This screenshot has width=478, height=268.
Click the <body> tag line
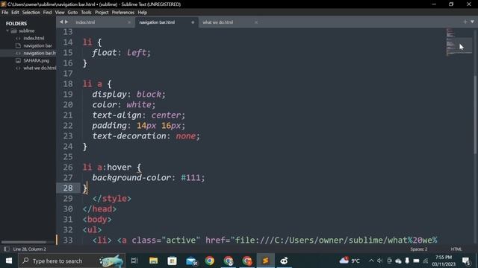coord(97,220)
